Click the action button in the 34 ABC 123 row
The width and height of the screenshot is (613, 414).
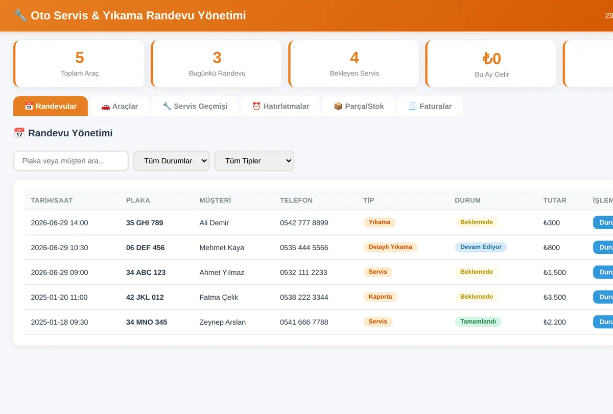pos(603,272)
